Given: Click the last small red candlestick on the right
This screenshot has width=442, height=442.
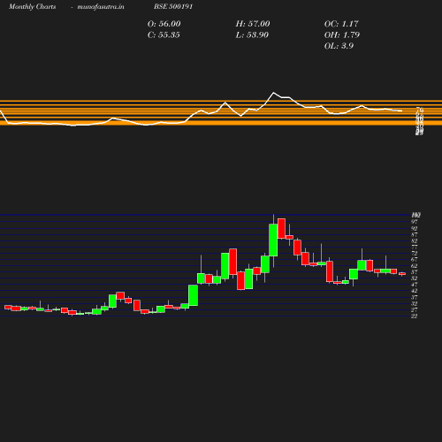Looking at the screenshot, I should pyautogui.click(x=402, y=274).
